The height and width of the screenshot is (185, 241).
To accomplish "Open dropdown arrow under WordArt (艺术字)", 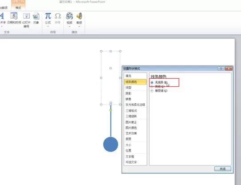I will click(x=2, y=26).
